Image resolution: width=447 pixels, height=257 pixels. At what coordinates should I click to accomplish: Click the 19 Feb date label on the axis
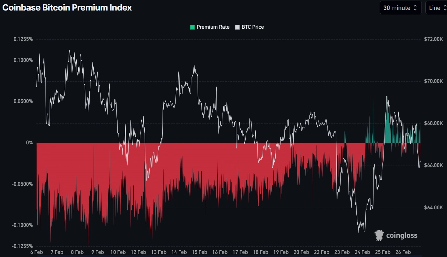(281, 252)
